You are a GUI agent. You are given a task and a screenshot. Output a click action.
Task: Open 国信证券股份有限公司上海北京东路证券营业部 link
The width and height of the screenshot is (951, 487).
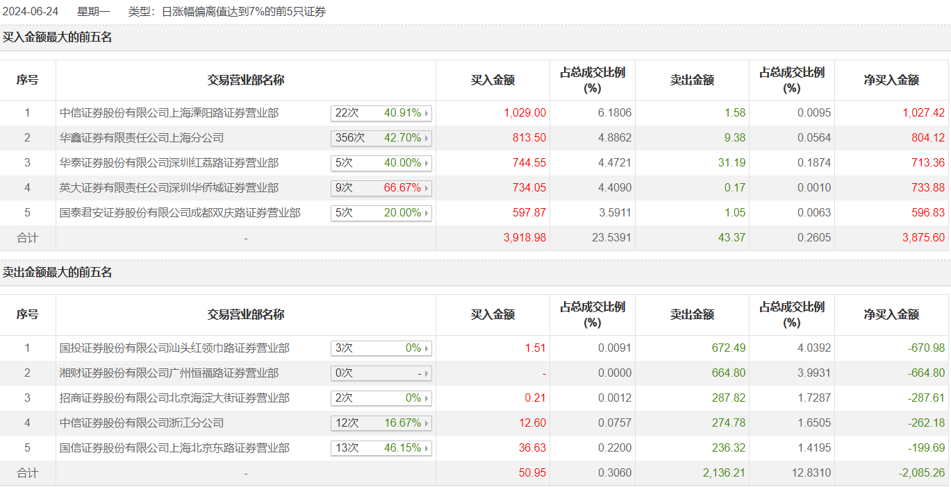175,448
